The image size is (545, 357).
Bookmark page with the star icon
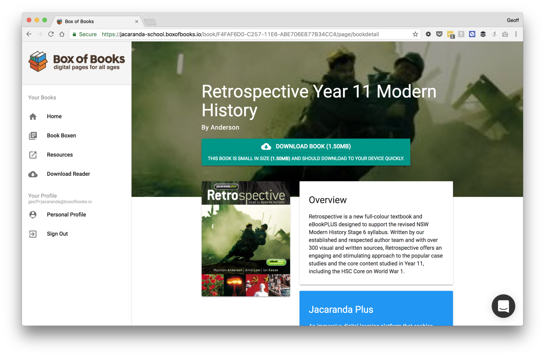pyautogui.click(x=415, y=34)
